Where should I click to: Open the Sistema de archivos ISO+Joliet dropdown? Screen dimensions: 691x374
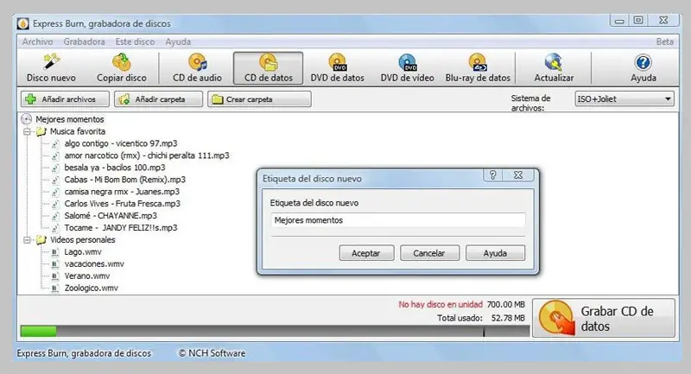(x=624, y=98)
